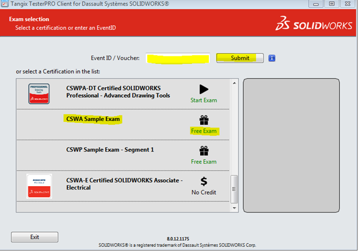Click the list scrollbar down arrow
Viewport: 359px width, 251px height.
(x=234, y=208)
